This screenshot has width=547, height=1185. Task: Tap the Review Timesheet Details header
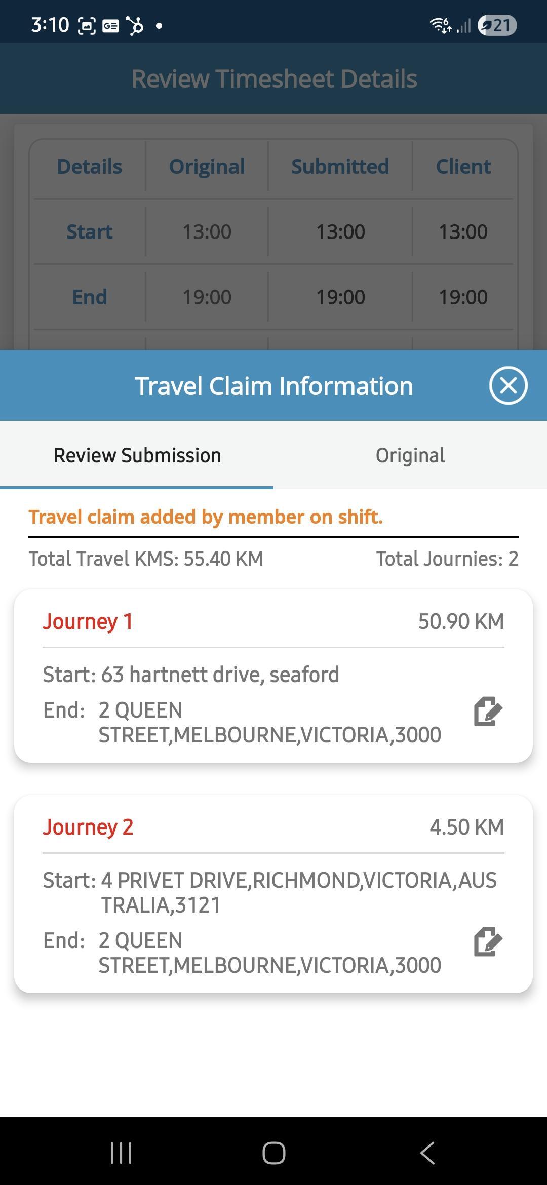(274, 78)
